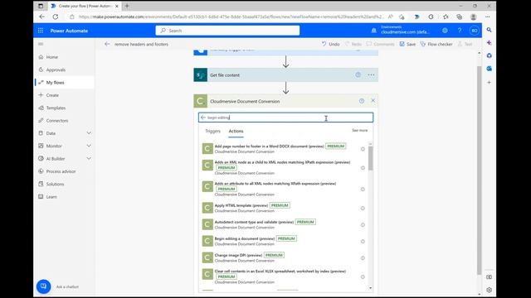Go back using the flow title arrow
The height and width of the screenshot is (298, 531).
coord(107,44)
